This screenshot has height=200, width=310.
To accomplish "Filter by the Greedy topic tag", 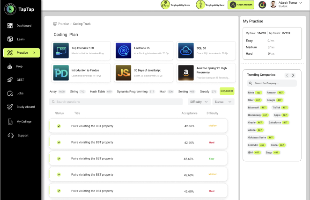I will (208, 92).
